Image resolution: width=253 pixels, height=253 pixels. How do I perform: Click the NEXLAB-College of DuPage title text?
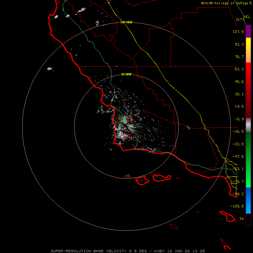(224, 3)
